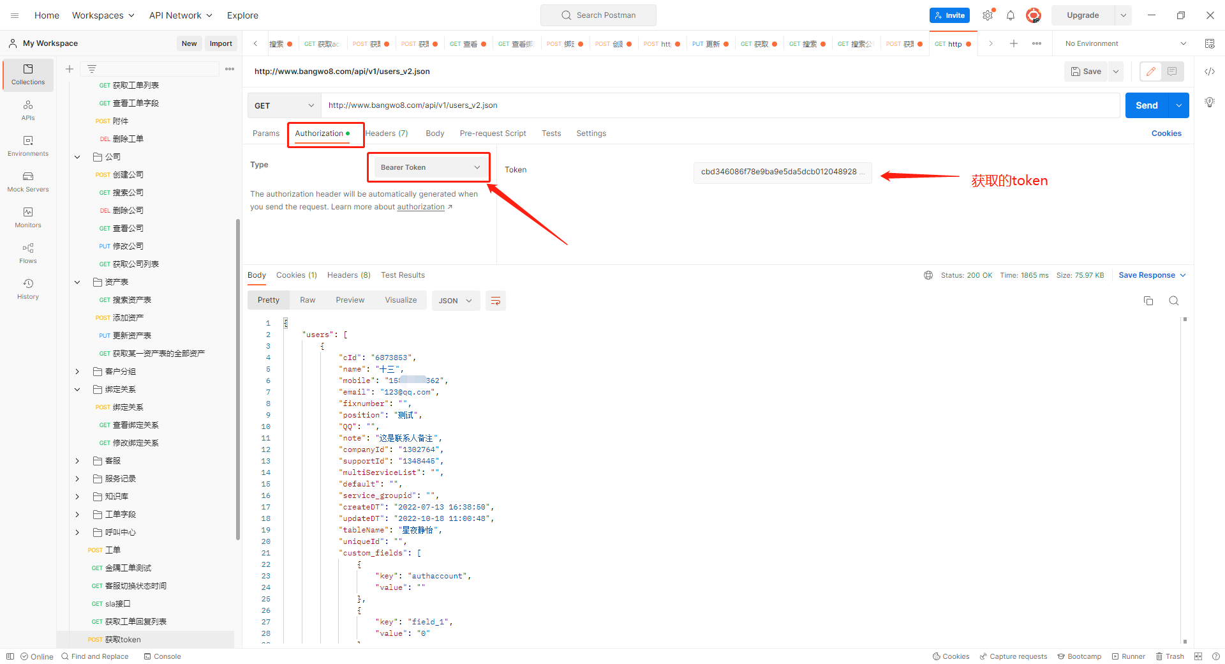Open the Flows sidebar icon

click(x=28, y=253)
